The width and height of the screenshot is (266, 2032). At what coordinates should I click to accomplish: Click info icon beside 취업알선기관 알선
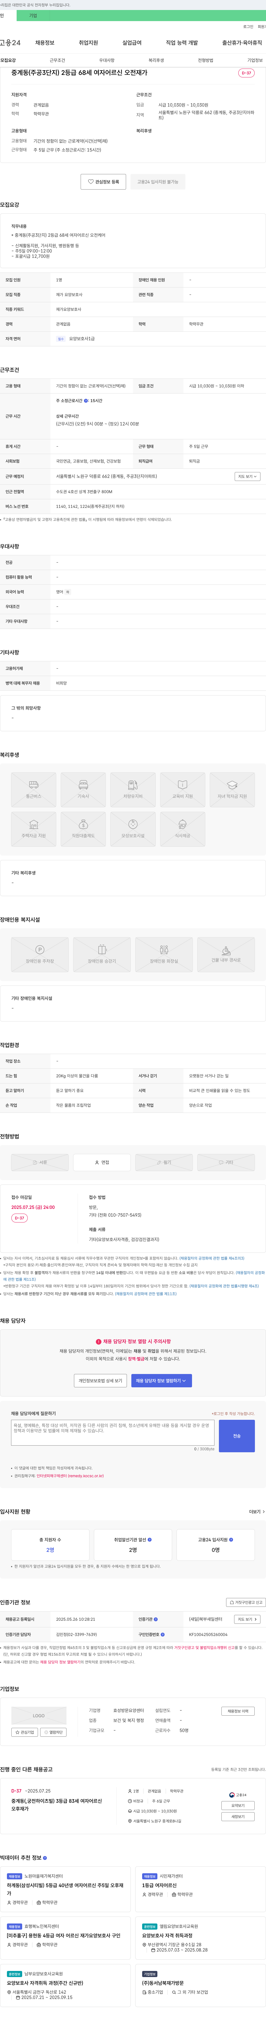(x=150, y=1539)
